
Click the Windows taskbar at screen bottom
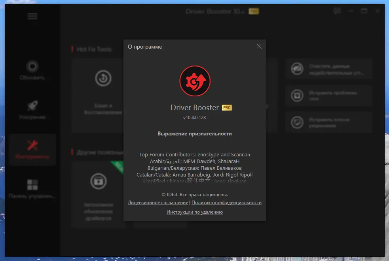[194, 258]
